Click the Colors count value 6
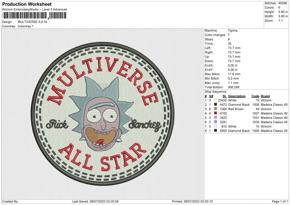Screen dimensions: 290x205 click(x=279, y=8)
